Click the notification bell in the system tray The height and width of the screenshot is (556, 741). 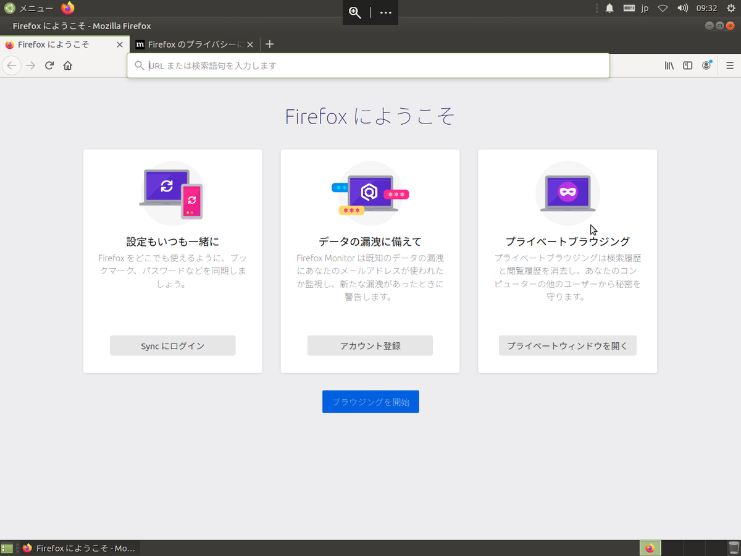tap(610, 8)
